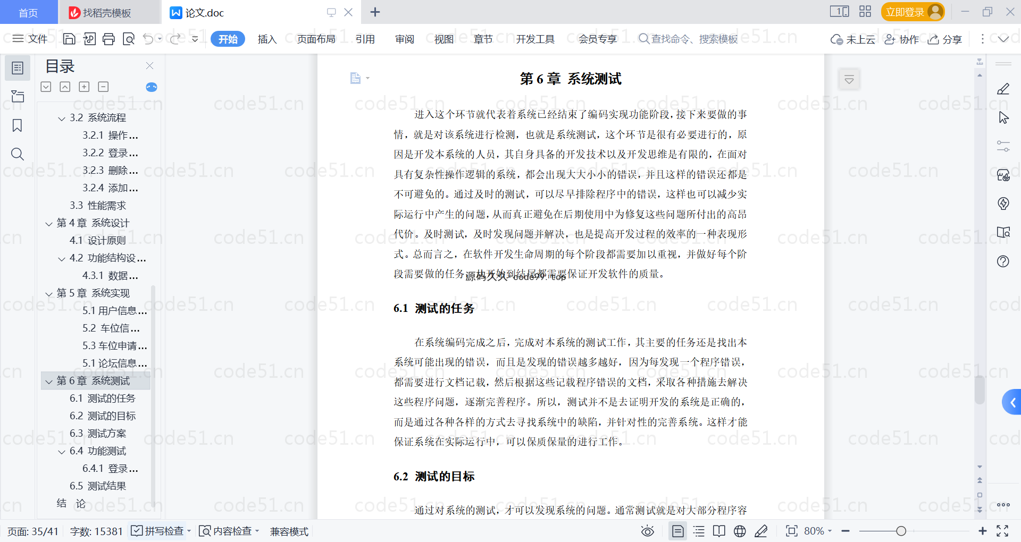Click the Save icon in the toolbar
Viewport: 1021px width, 542px height.
point(69,39)
